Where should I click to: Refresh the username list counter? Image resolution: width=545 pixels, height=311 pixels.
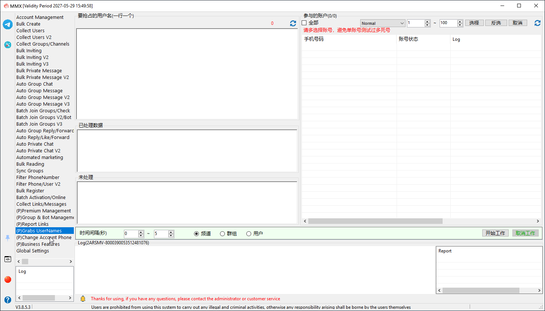tap(293, 23)
